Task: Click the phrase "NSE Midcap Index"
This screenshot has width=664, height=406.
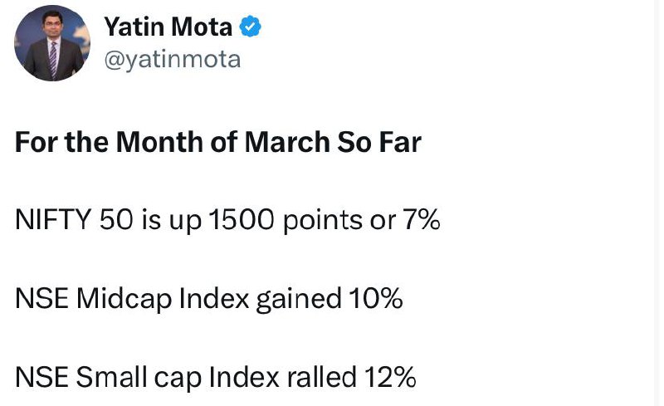Action: coord(132,298)
